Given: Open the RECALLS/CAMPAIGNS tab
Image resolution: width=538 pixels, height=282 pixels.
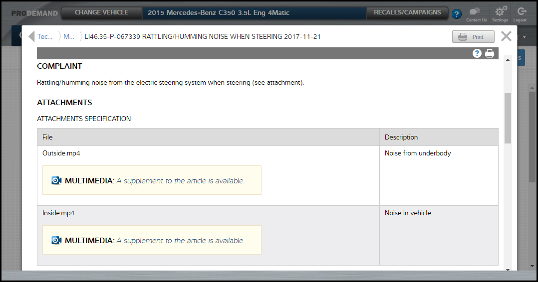Looking at the screenshot, I should coord(407,13).
